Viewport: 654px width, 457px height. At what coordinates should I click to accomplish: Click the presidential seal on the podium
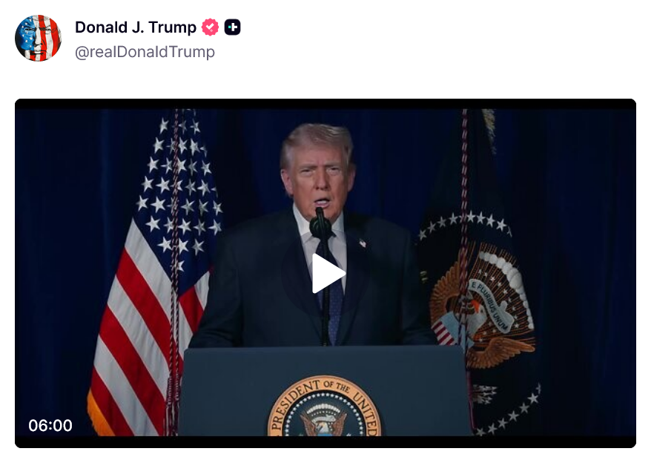pyautogui.click(x=324, y=407)
